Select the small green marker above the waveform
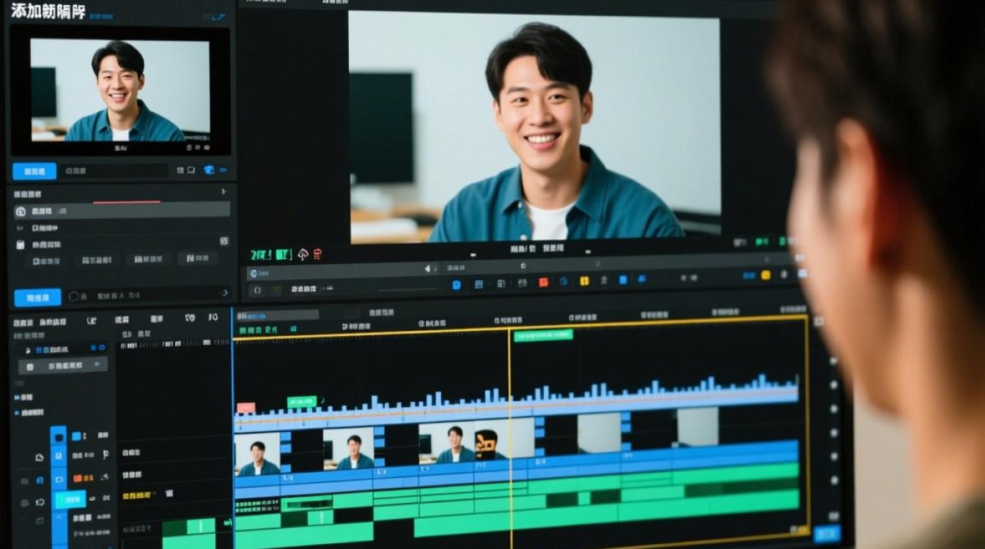The height and width of the screenshot is (549, 985). (302, 402)
